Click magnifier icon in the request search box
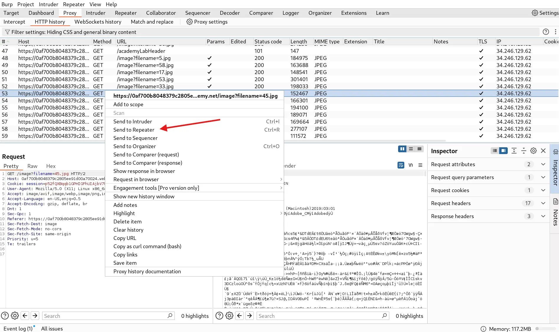The image size is (559, 332). coord(170,316)
